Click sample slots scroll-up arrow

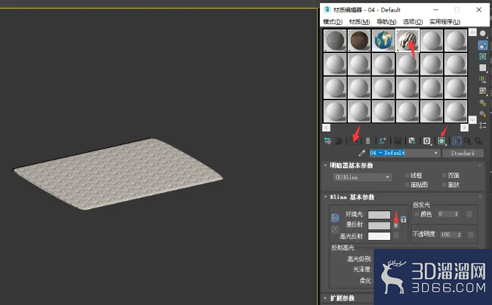click(472, 32)
